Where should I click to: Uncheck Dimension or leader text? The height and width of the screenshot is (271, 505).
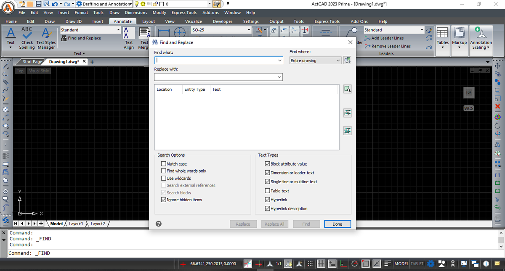tap(267, 173)
